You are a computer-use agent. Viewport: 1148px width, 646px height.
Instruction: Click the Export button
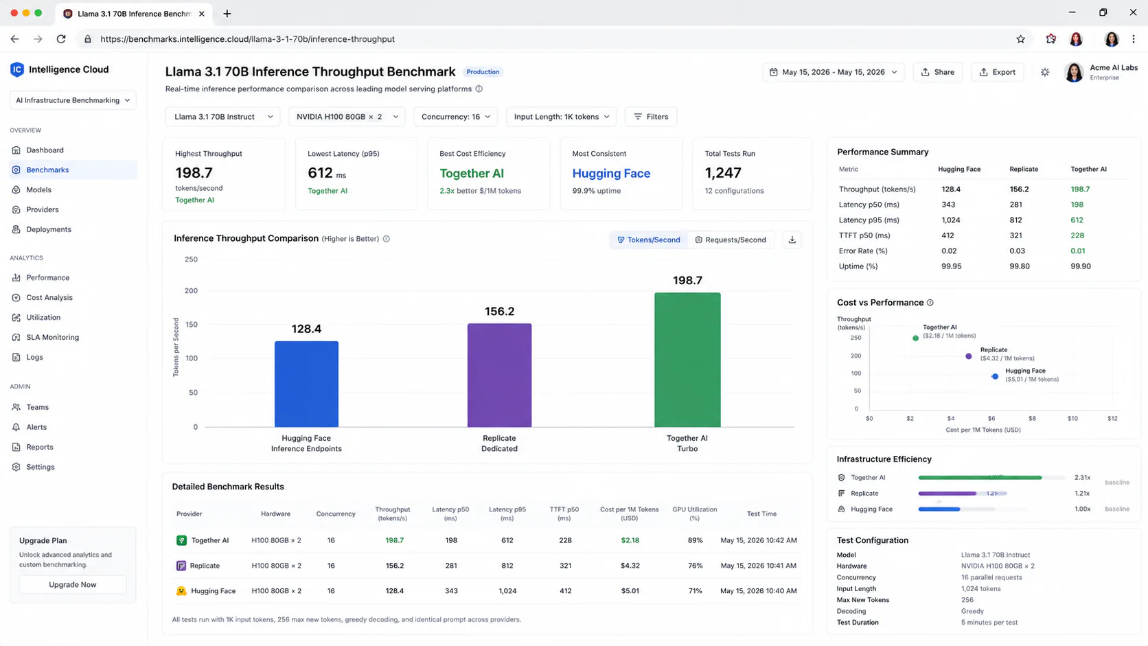pos(997,72)
